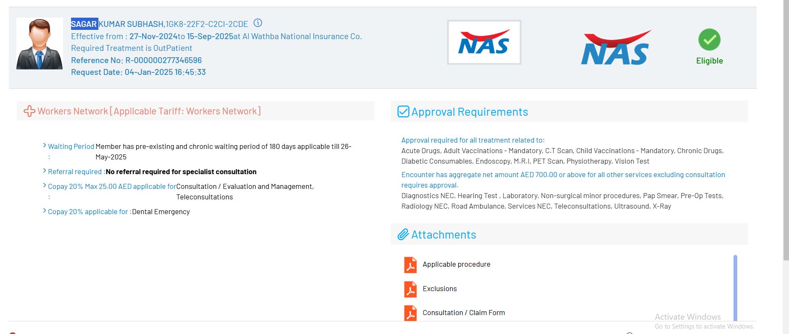
Task: Click the large unframed NAS logo
Action: [x=616, y=48]
